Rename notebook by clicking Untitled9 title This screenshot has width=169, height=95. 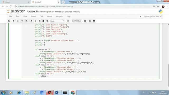click(32, 12)
